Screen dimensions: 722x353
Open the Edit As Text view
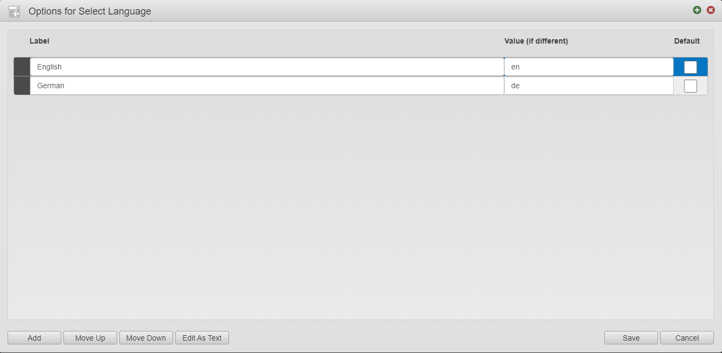pyautogui.click(x=202, y=337)
